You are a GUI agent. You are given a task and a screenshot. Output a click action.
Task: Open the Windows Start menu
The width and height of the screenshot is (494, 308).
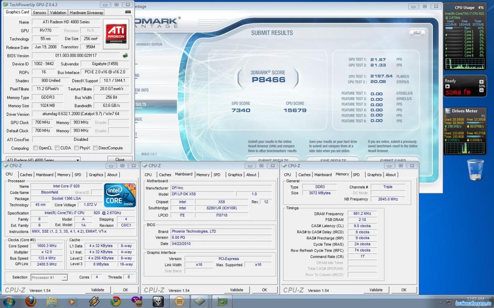[x=9, y=301]
